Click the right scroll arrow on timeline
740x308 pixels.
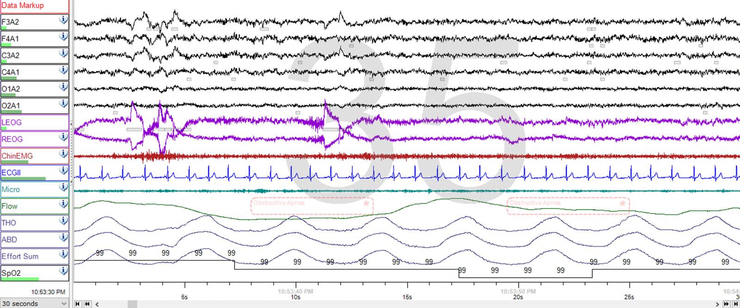pos(717,304)
